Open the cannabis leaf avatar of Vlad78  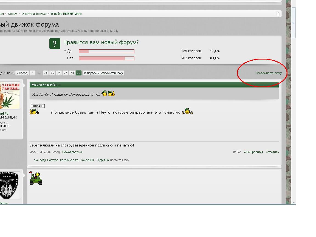pos(10,95)
